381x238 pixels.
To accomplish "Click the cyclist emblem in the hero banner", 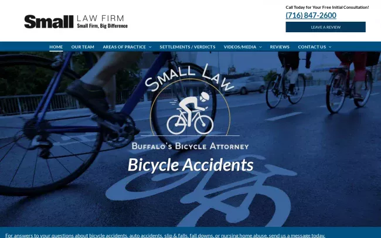I will point(190,114).
